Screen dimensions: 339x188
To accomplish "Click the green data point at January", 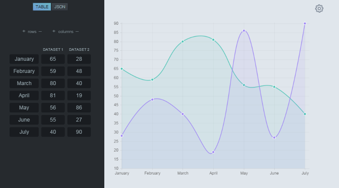I will [122, 69].
